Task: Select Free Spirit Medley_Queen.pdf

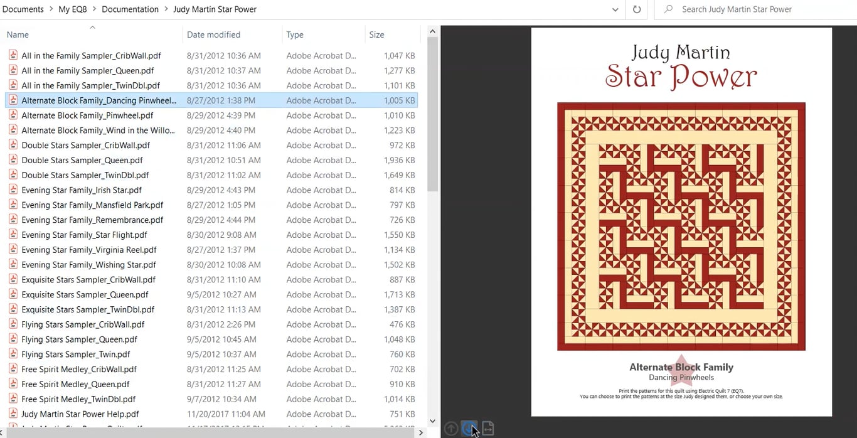Action: [x=75, y=384]
